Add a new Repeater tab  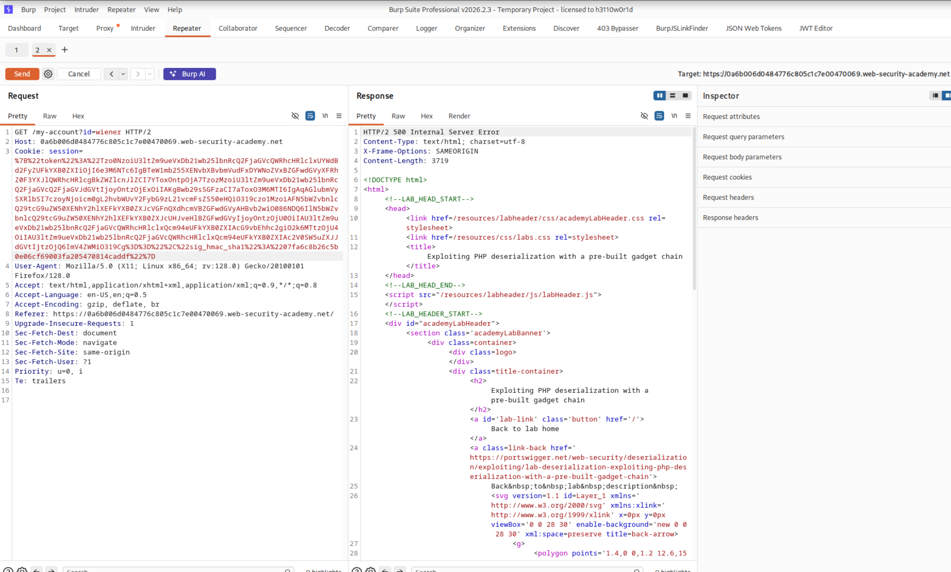pyautogui.click(x=65, y=50)
